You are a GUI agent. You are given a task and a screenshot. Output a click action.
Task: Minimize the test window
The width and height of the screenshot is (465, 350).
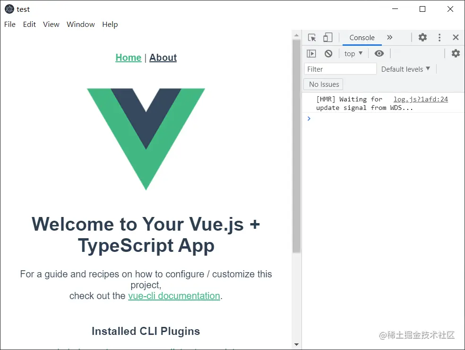point(395,9)
